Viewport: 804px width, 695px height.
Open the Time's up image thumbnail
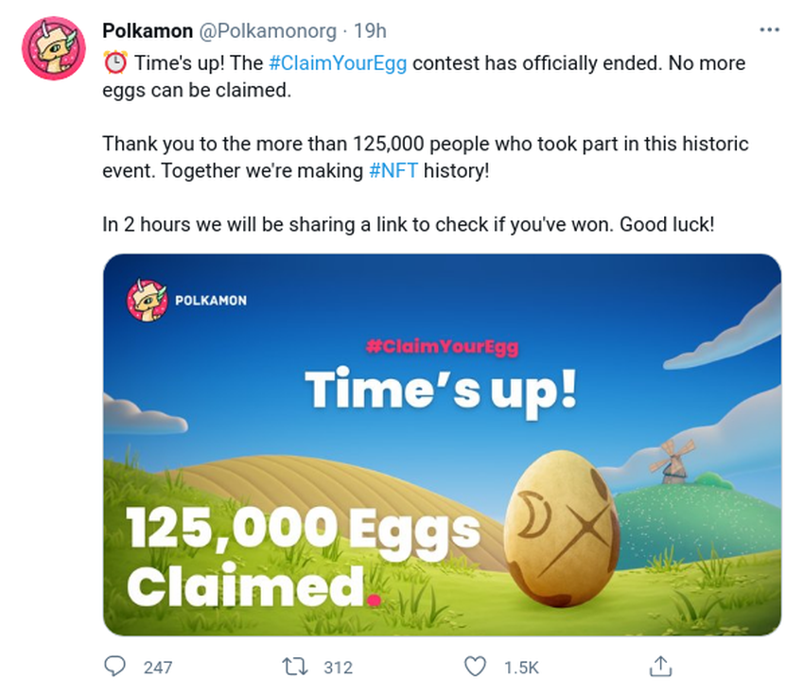coord(442,444)
